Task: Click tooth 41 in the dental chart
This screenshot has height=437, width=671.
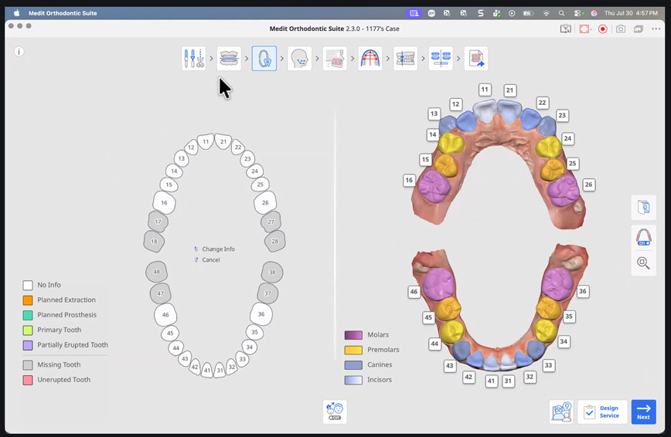Action: pyautogui.click(x=207, y=370)
